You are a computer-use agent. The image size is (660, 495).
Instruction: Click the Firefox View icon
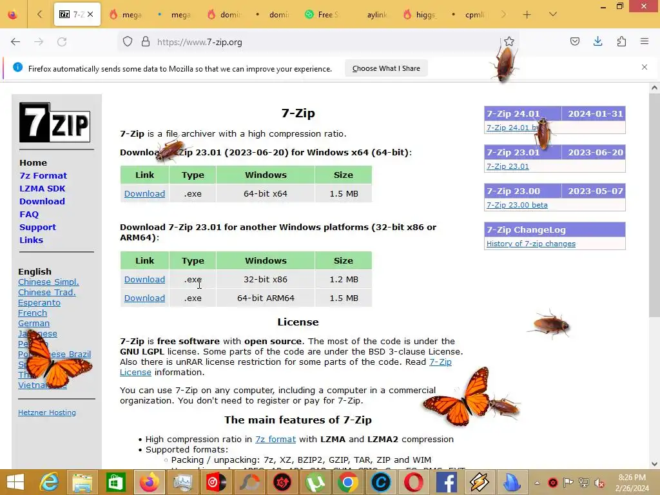(13, 15)
